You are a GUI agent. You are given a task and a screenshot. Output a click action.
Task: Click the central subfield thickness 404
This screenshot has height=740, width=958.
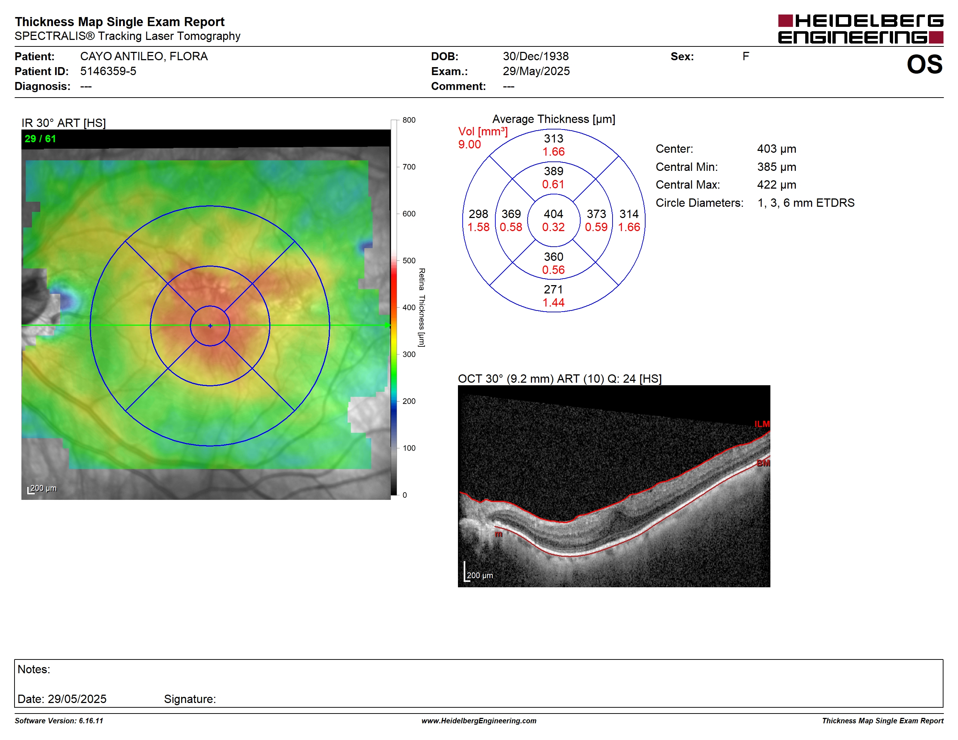point(553,214)
